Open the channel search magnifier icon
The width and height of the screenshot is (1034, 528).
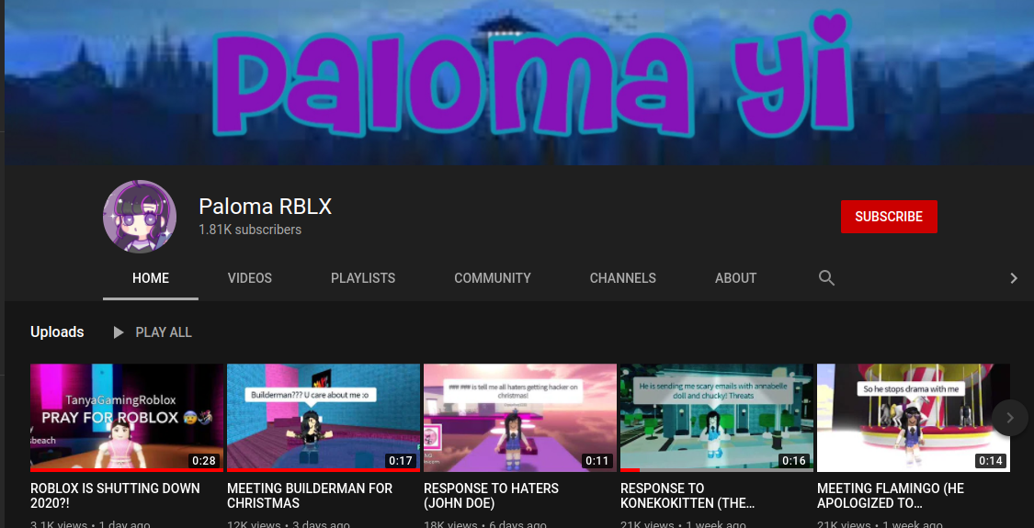click(827, 278)
